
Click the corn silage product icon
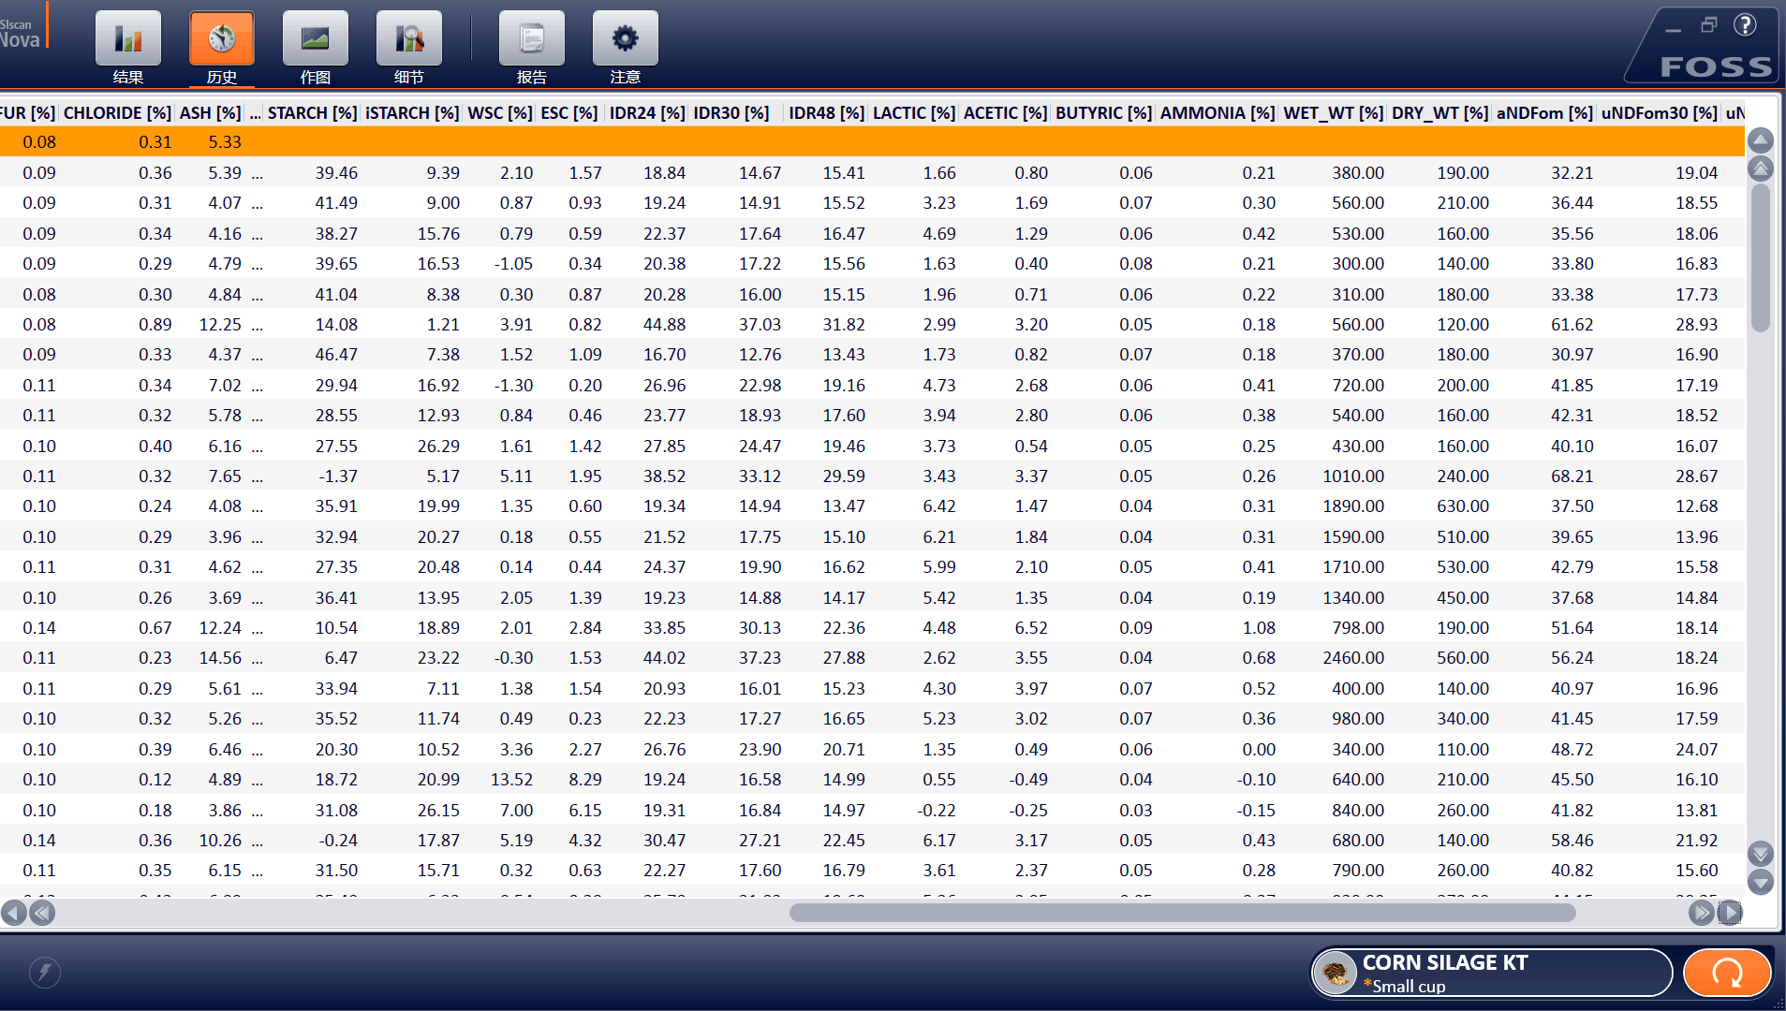1336,974
